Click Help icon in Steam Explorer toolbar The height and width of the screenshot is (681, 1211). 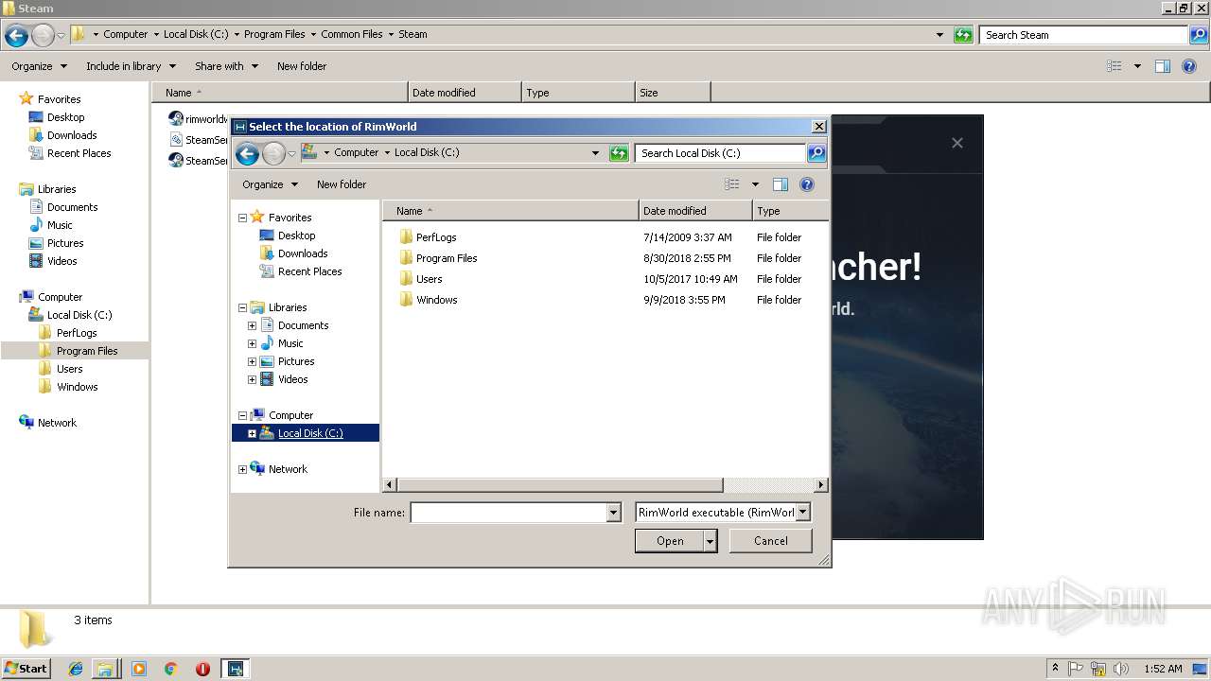click(1190, 66)
